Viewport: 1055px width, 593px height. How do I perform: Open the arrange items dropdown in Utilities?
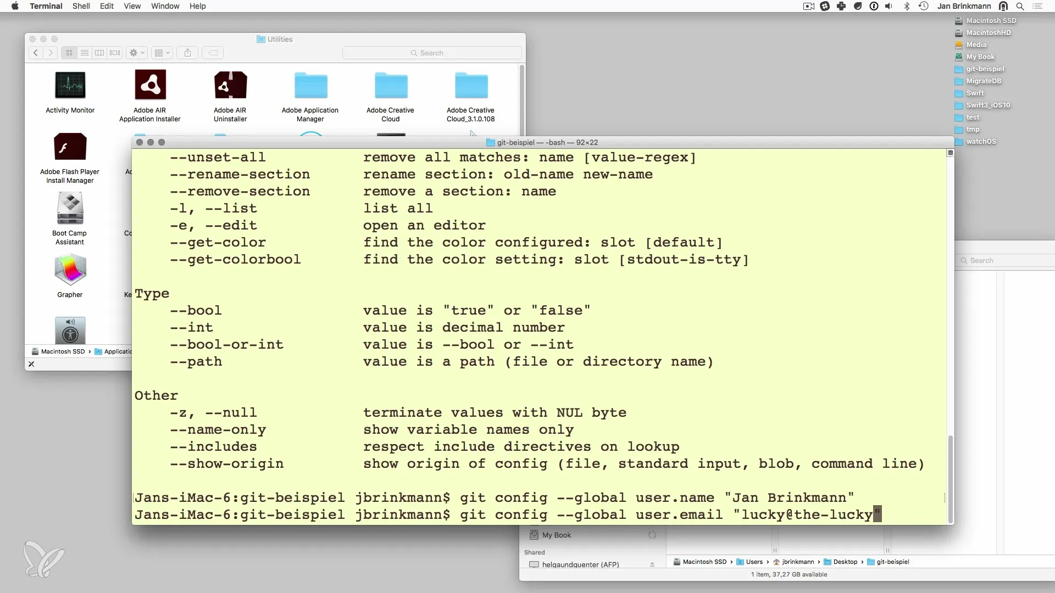coord(162,53)
